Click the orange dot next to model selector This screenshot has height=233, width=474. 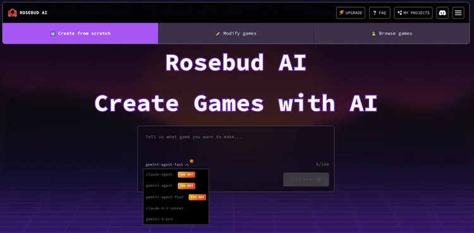tap(191, 161)
